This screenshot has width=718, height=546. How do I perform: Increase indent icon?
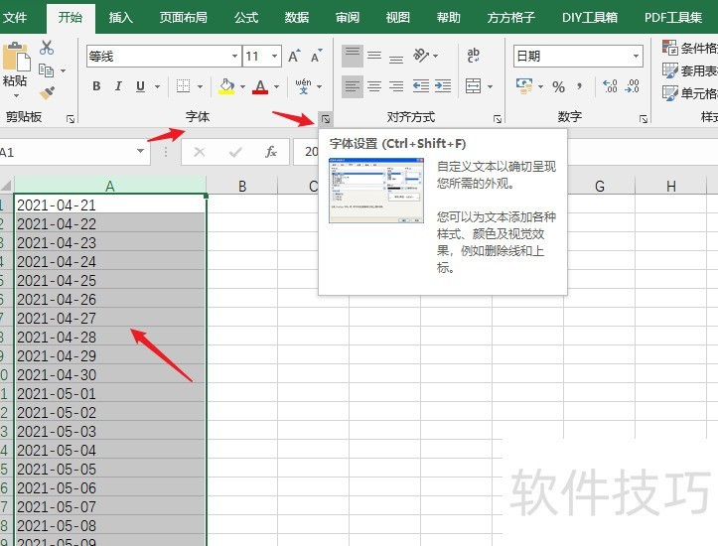(x=443, y=86)
